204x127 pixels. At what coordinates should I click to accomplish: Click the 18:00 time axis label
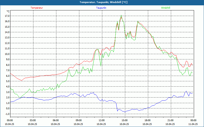coord(148,120)
